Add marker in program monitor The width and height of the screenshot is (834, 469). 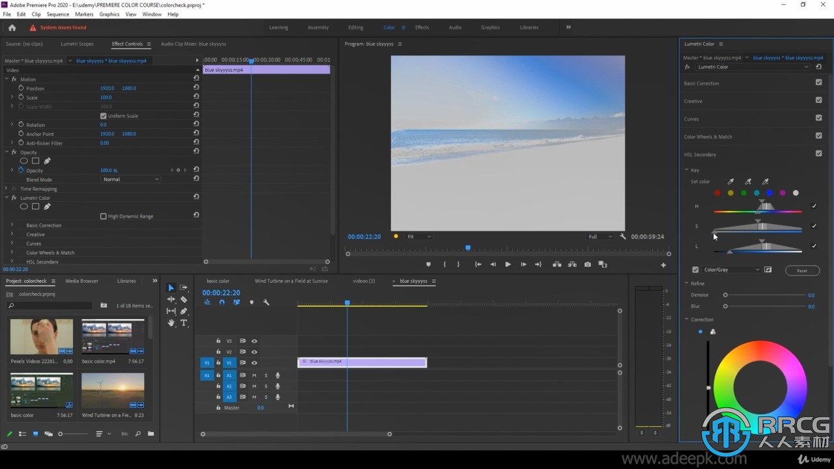(x=428, y=264)
